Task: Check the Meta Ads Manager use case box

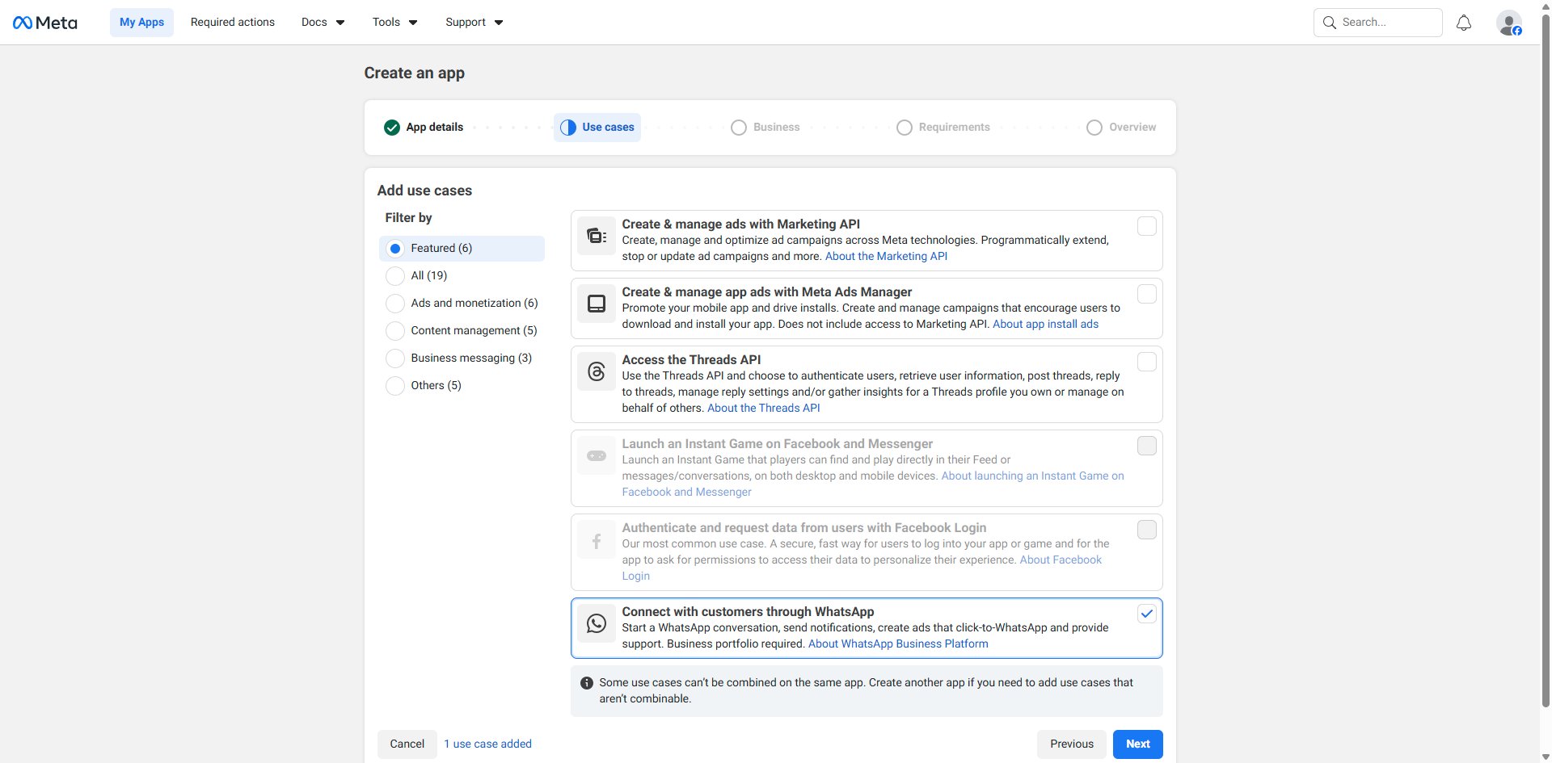Action: 1147,294
